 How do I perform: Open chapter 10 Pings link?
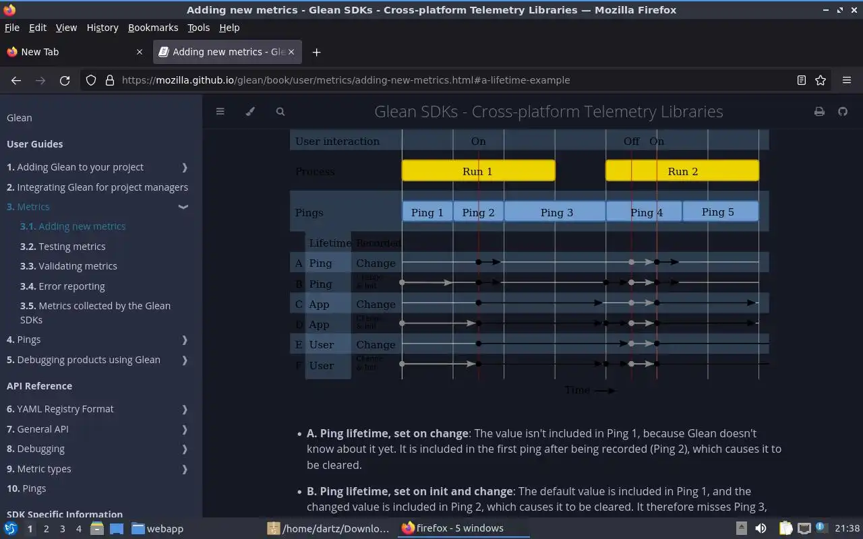coord(26,488)
